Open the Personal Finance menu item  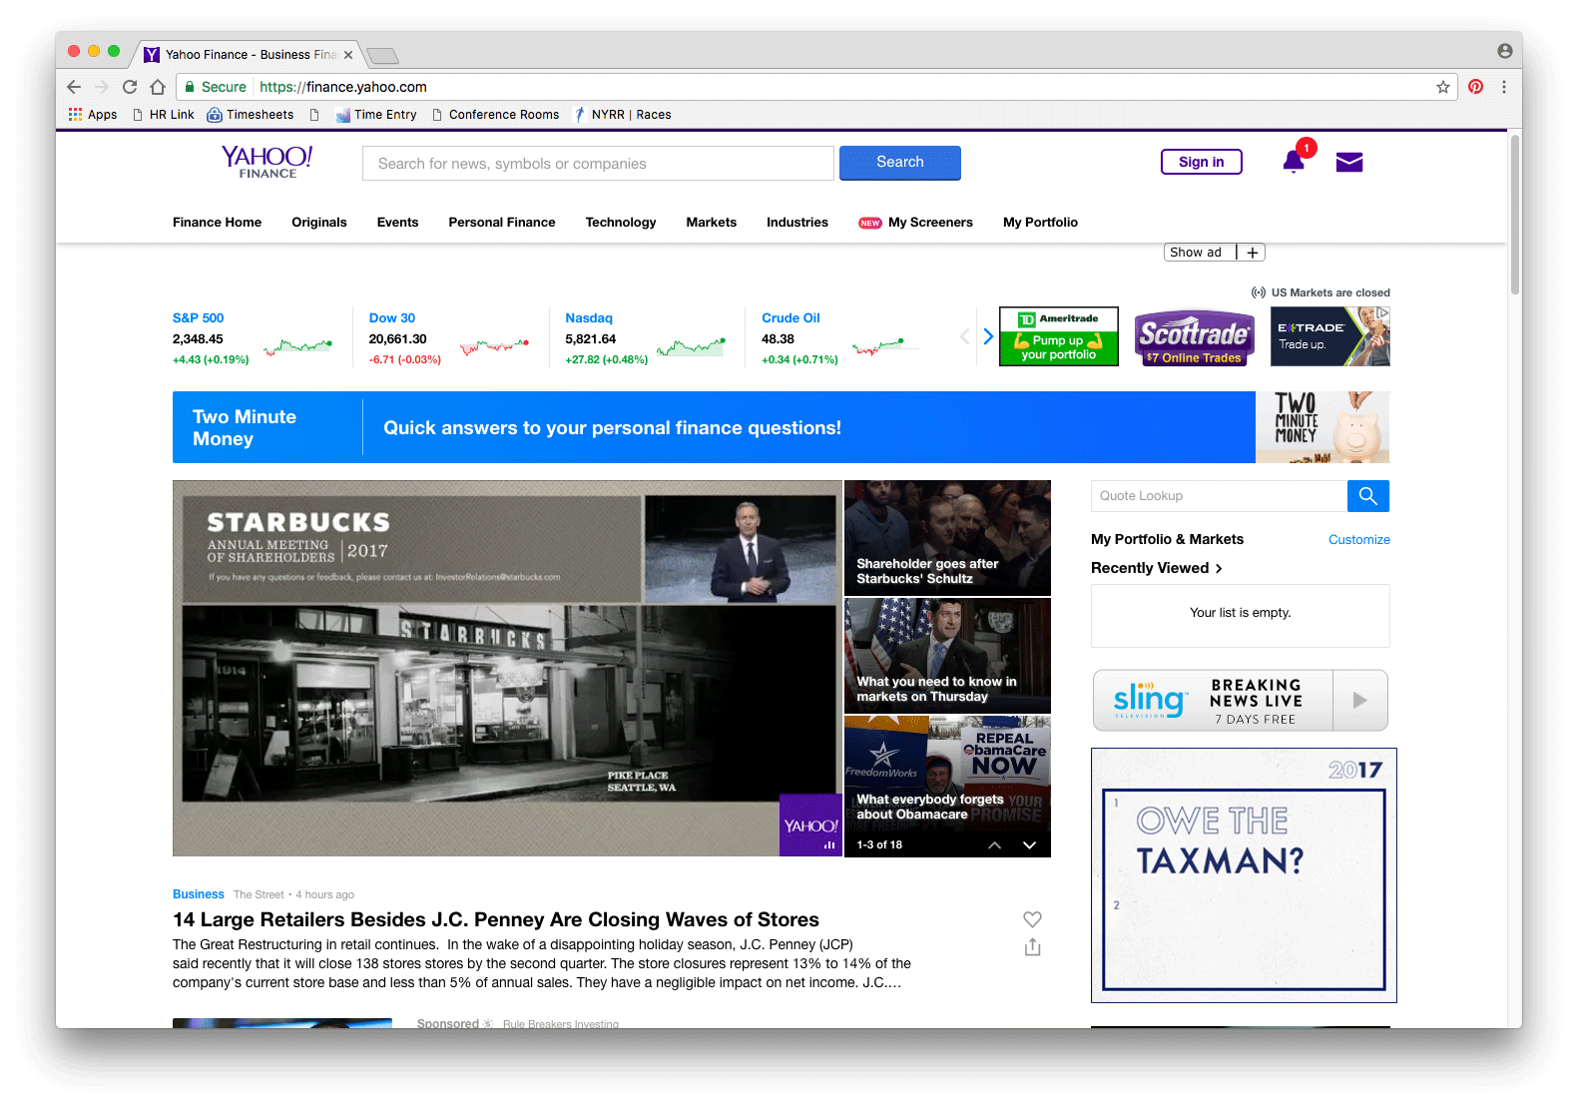pyautogui.click(x=502, y=223)
